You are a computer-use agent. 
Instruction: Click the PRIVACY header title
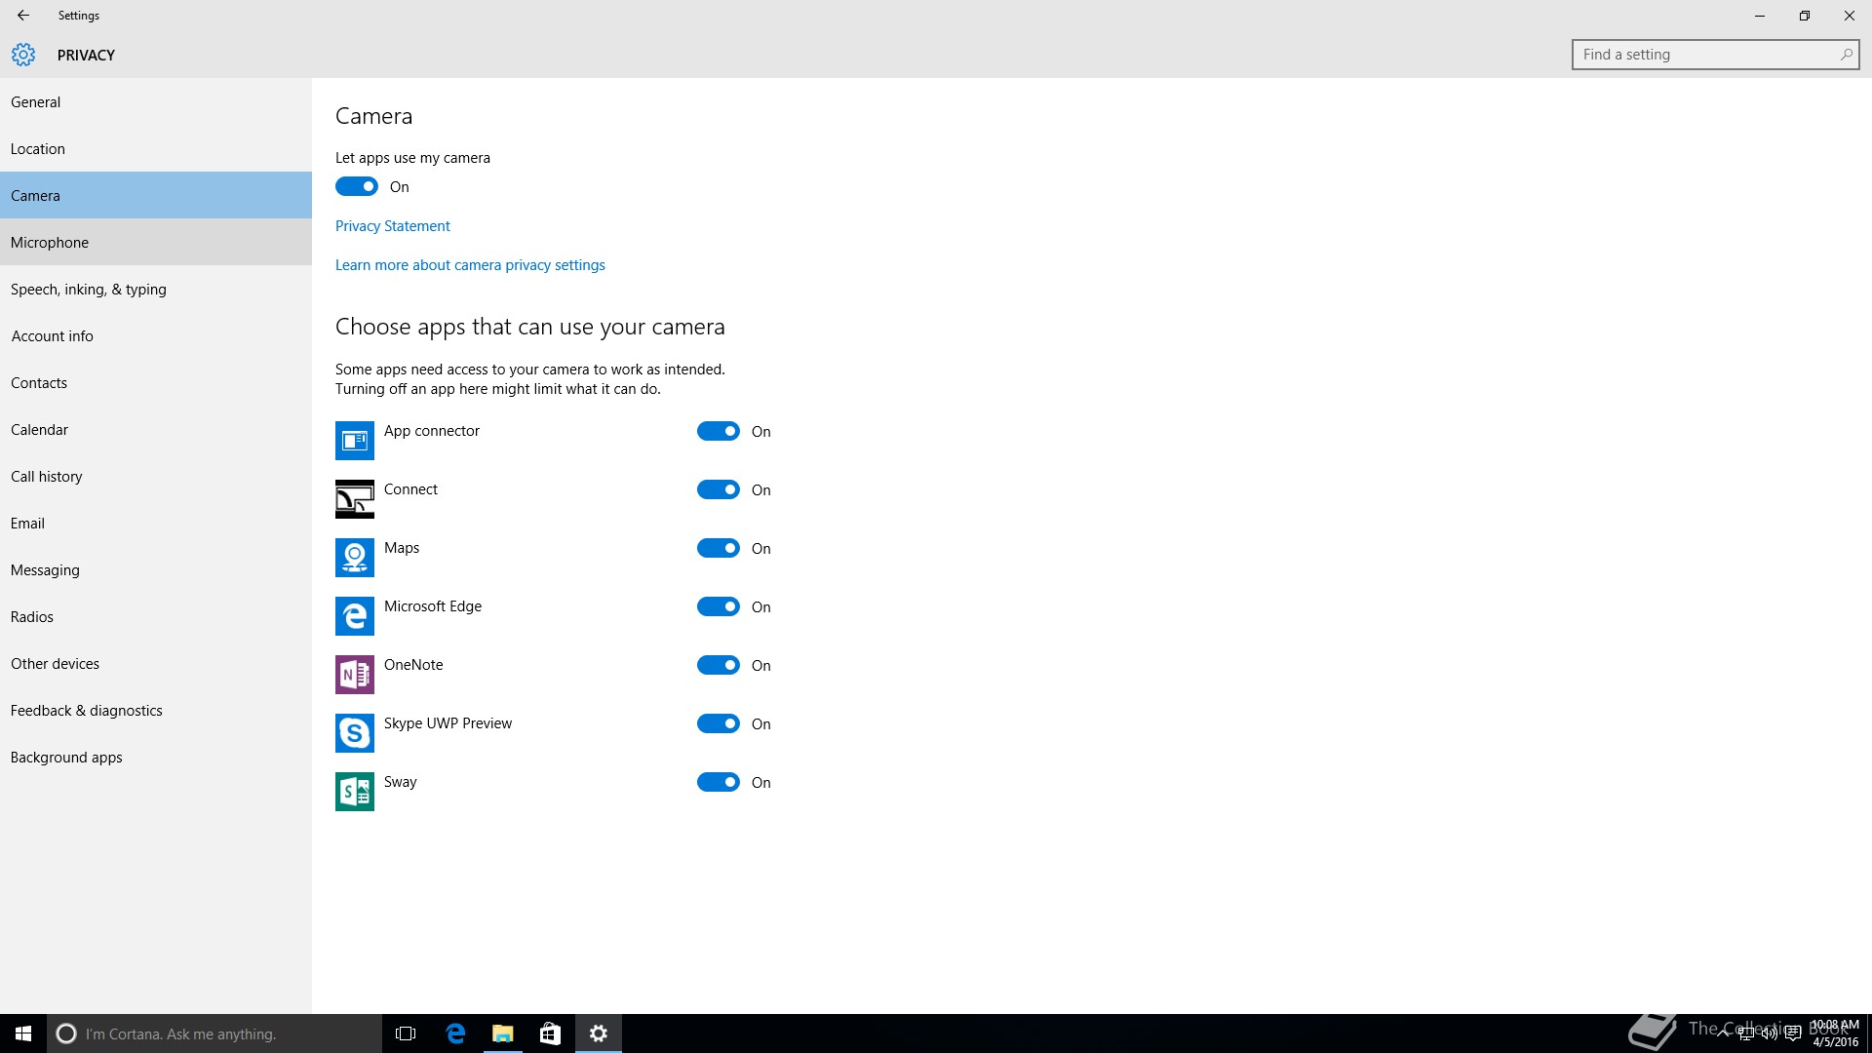pyautogui.click(x=86, y=55)
